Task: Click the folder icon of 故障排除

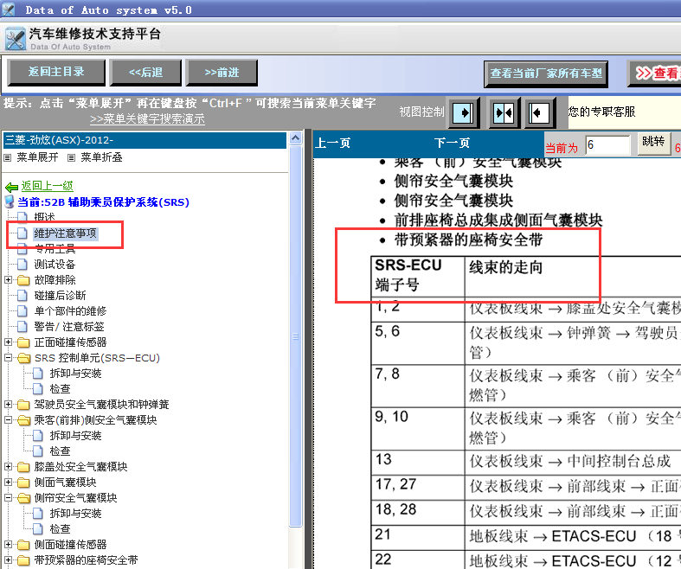Action: pos(23,280)
